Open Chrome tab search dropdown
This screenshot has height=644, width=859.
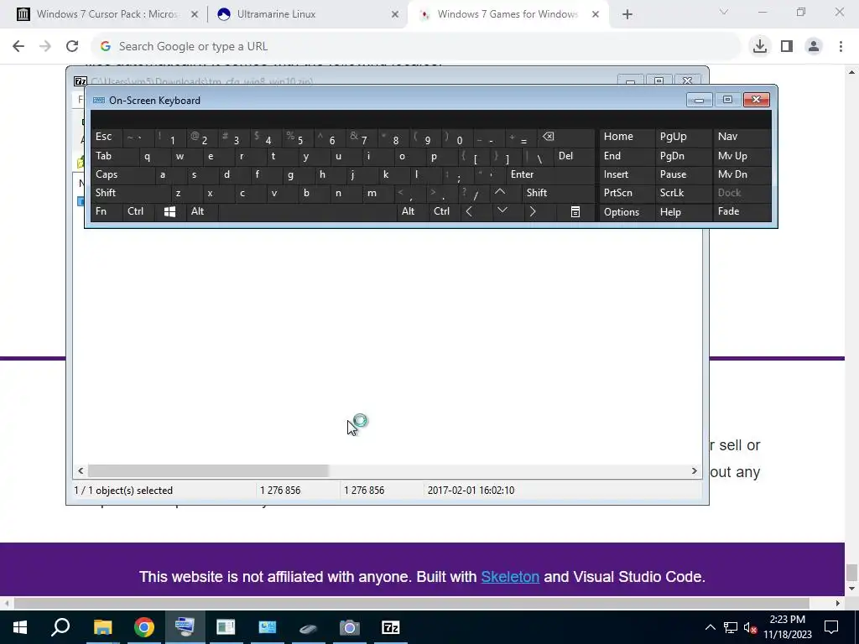point(724,12)
